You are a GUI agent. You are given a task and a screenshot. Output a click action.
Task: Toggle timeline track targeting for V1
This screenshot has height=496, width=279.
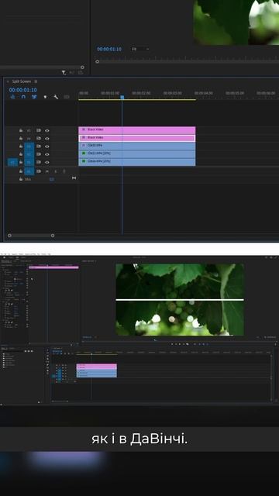[29, 162]
